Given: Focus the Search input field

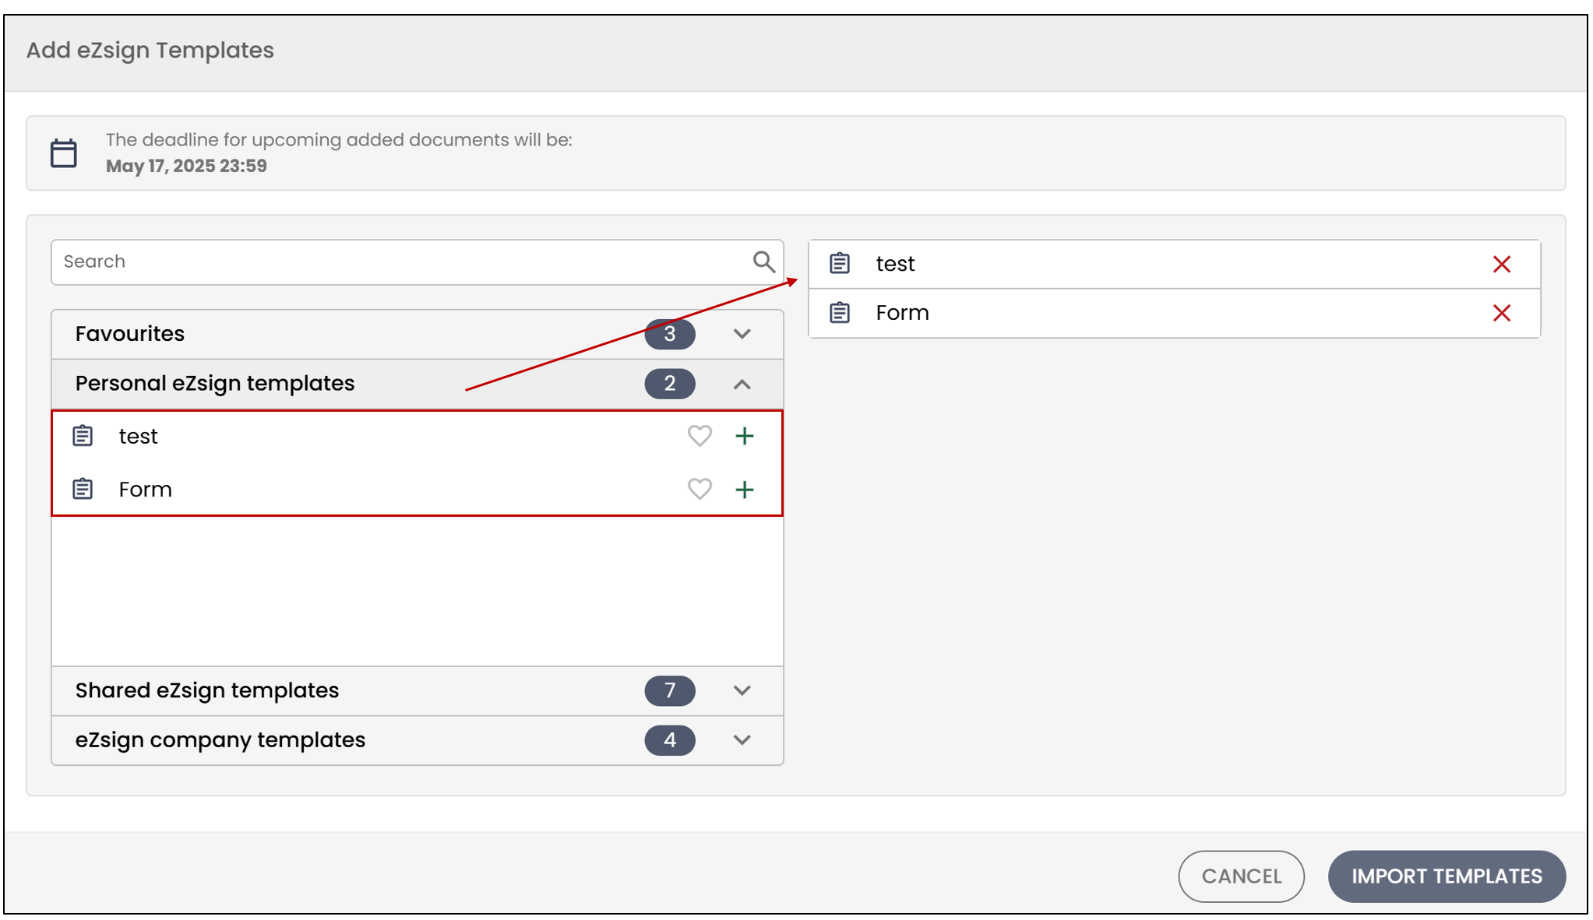Looking at the screenshot, I should 418,262.
